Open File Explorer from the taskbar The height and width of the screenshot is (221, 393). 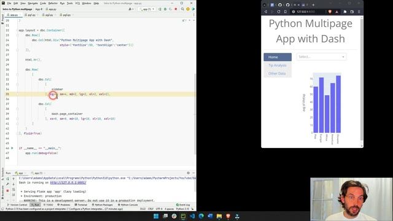pos(219,216)
